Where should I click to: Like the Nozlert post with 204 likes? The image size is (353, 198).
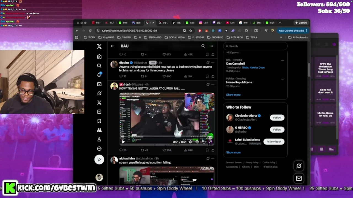coord(167,150)
